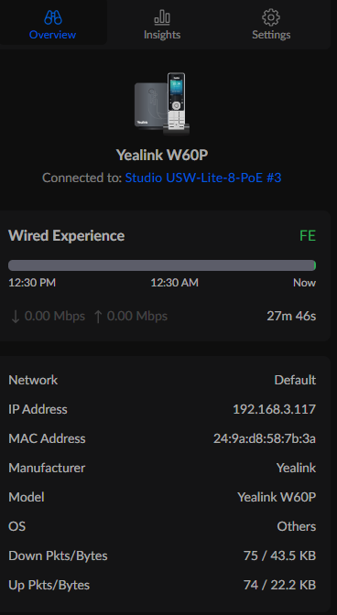This screenshot has width=337, height=615.
Task: Click the Overview binoculars icon
Action: pyautogui.click(x=53, y=17)
